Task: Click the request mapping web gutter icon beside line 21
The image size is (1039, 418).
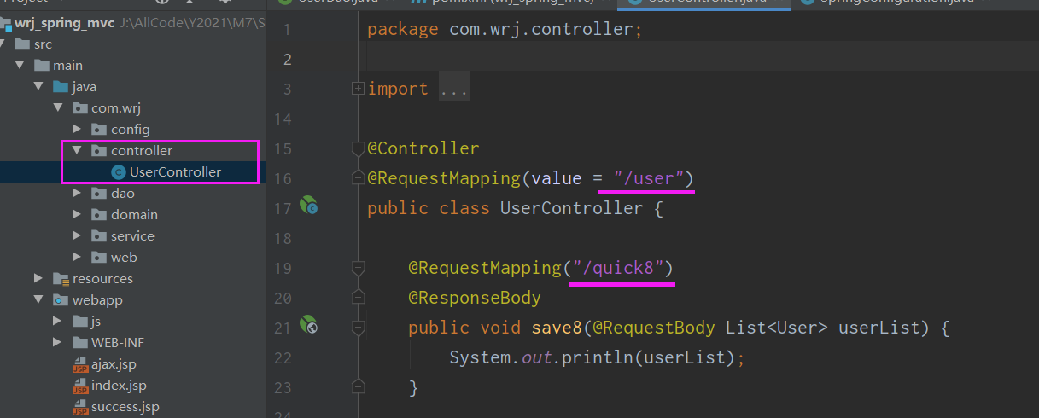Action: coord(308,325)
